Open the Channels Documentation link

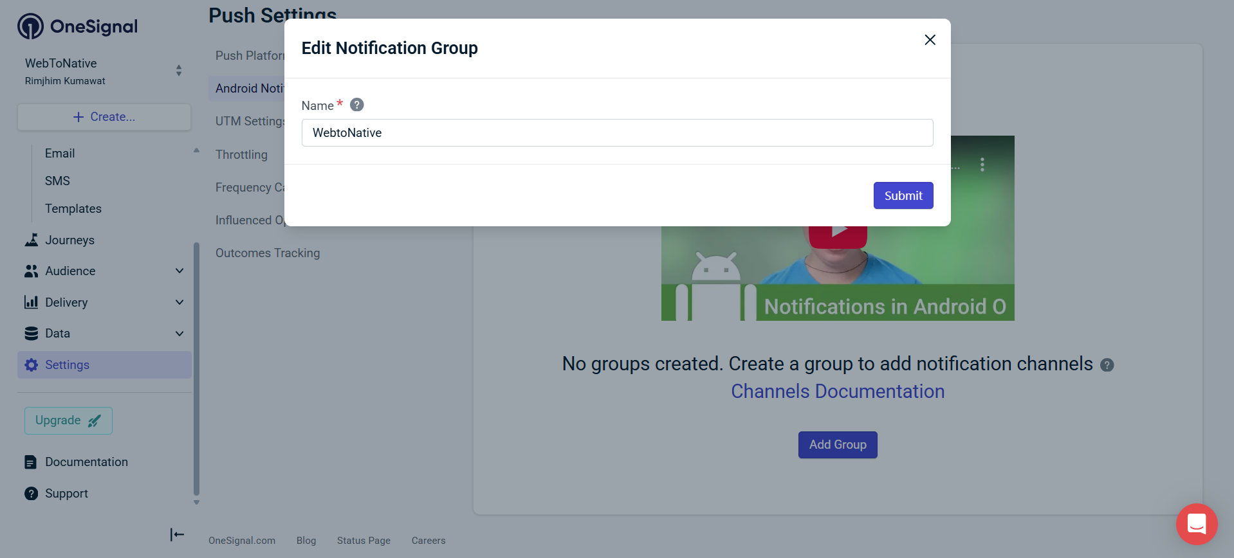838,391
